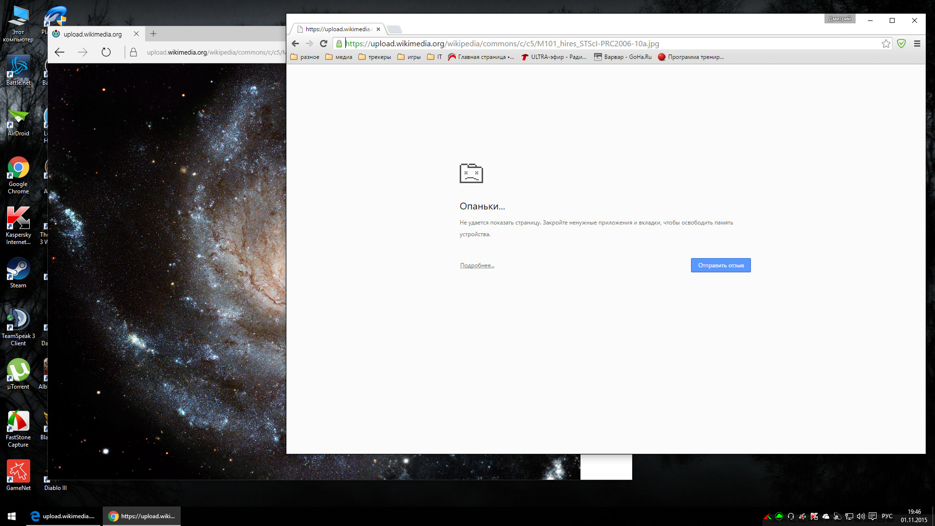935x526 pixels.
Task: Open the Windows Start menu
Action: click(12, 516)
